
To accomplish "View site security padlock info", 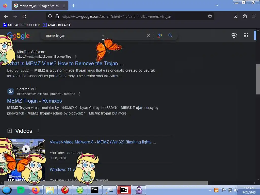I will click(x=57, y=17).
